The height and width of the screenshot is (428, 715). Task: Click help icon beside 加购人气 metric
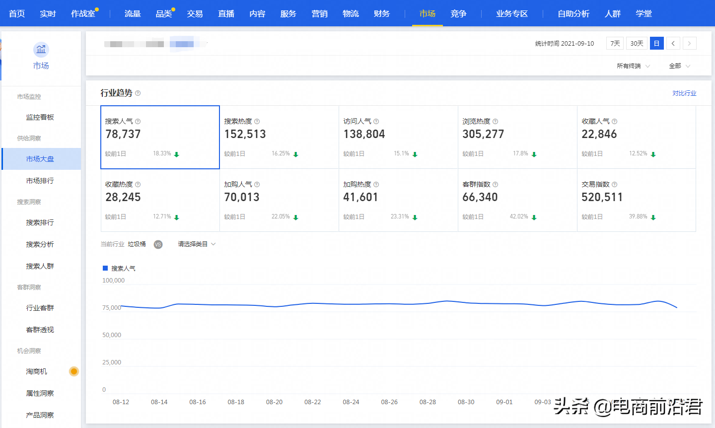pos(257,184)
